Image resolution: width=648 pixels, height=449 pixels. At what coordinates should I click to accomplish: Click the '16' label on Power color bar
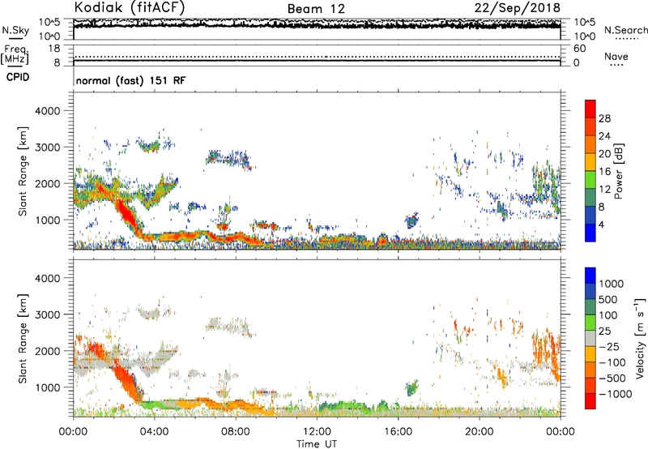pyautogui.click(x=604, y=172)
